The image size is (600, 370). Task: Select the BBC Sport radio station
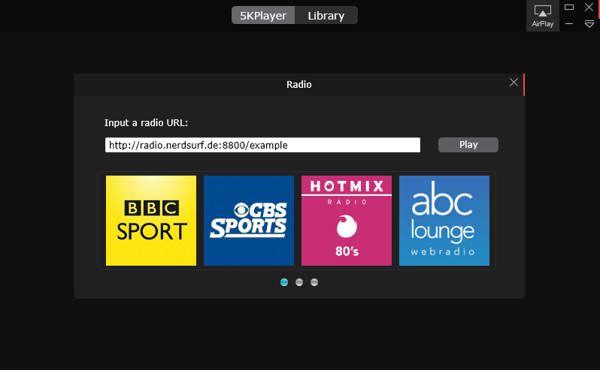pyautogui.click(x=151, y=221)
